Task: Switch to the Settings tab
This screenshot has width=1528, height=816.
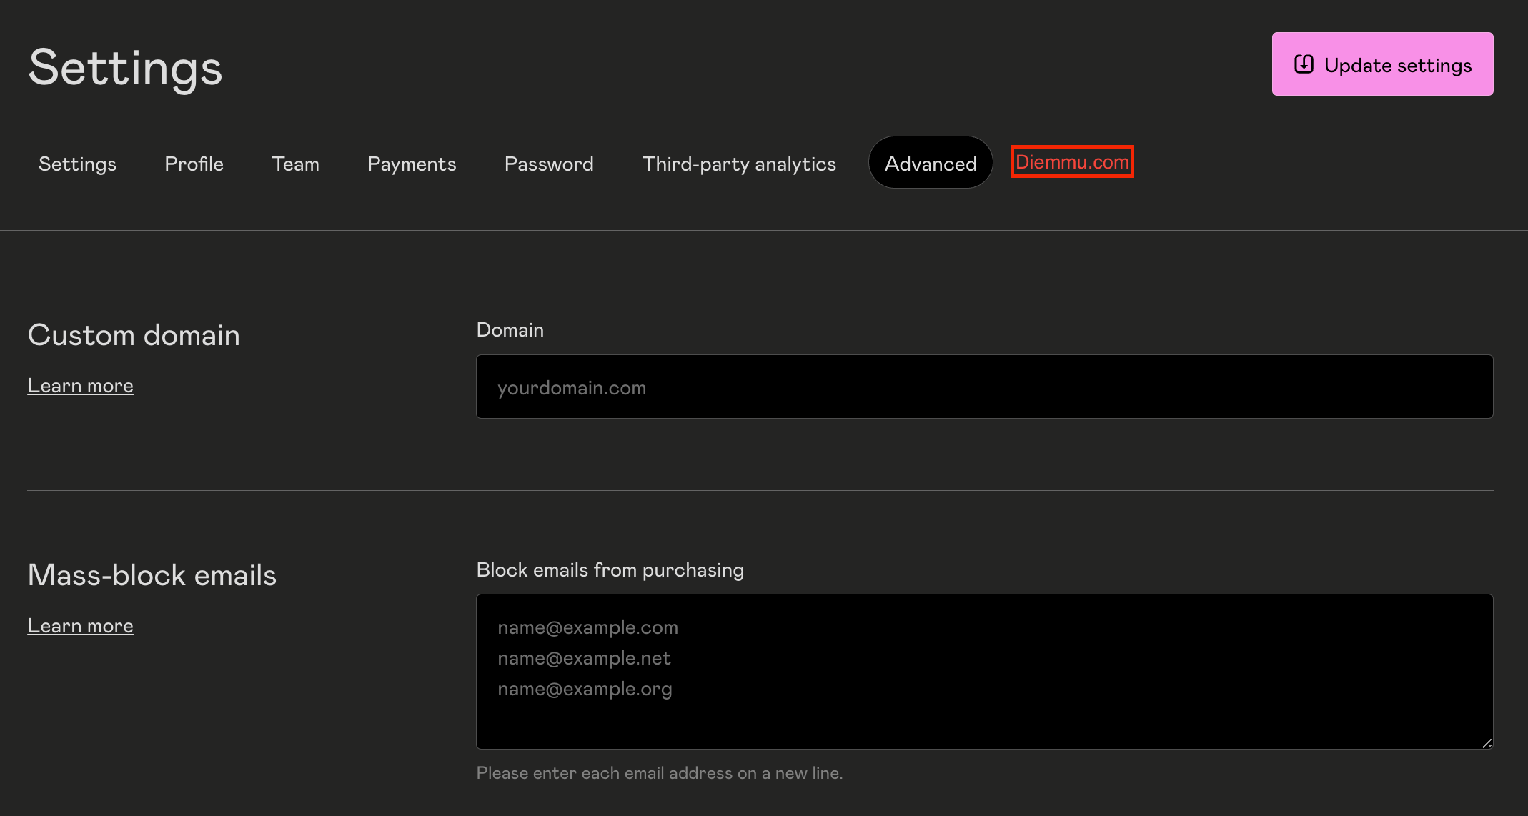Action: point(77,164)
